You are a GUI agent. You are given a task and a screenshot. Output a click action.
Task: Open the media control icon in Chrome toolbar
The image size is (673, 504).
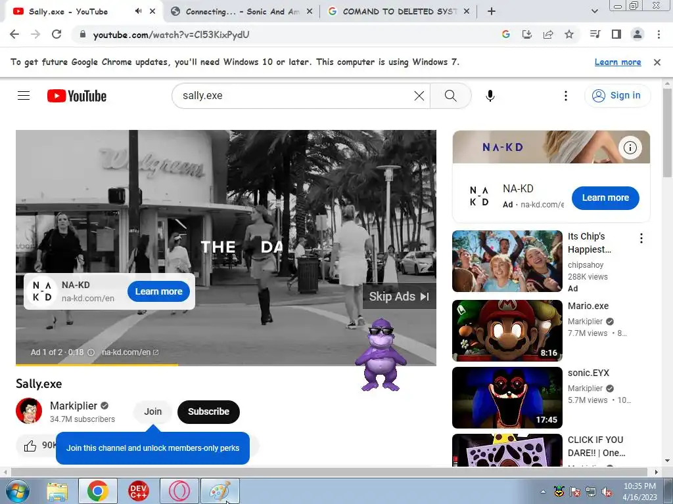coord(595,34)
